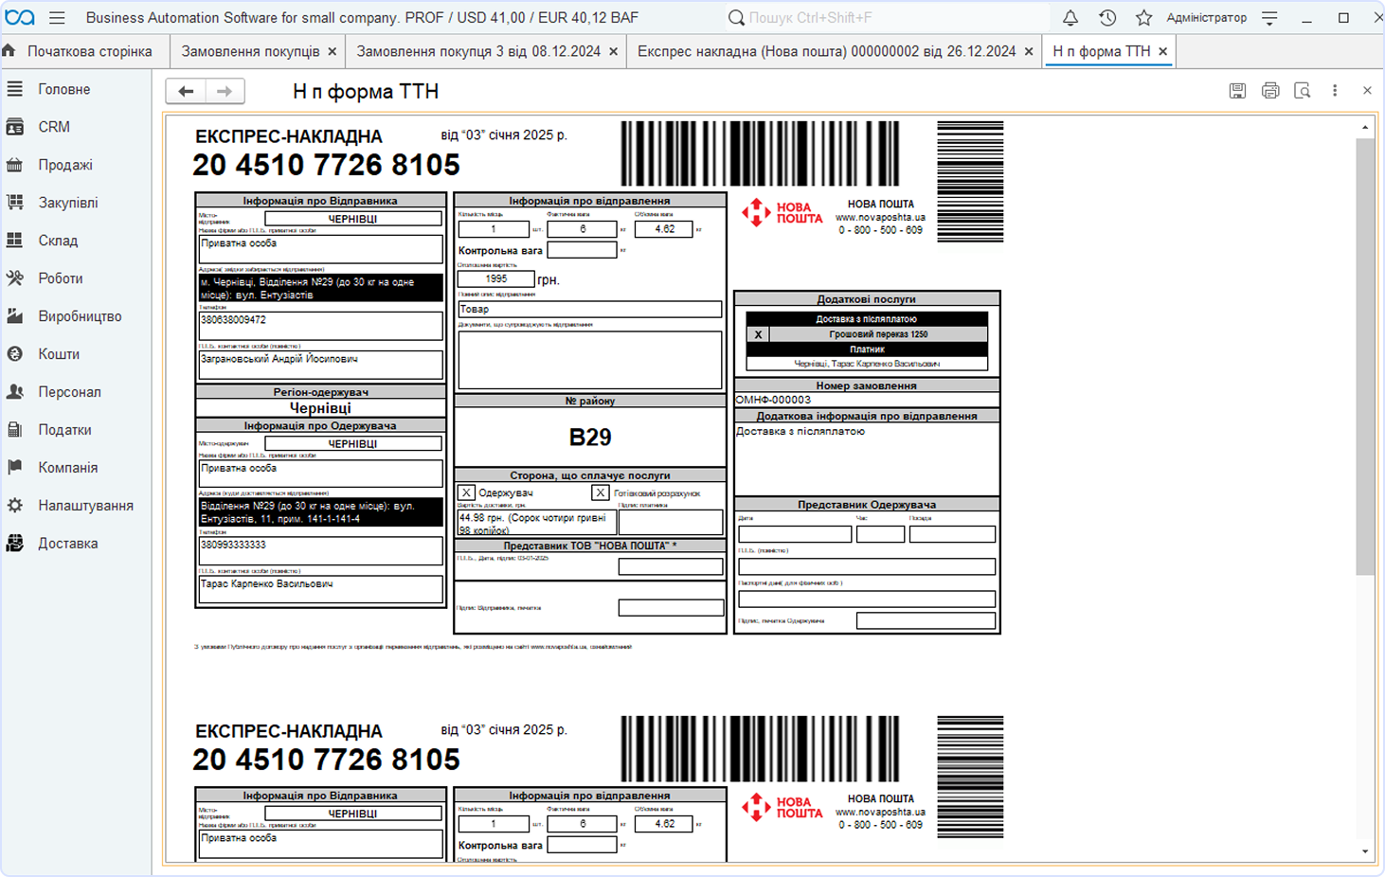
Task: Toggle the Одержувач payer checkbox
Action: (x=466, y=492)
